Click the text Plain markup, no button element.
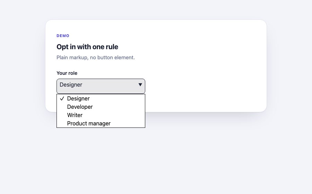This screenshot has width=312, height=194. [96, 58]
